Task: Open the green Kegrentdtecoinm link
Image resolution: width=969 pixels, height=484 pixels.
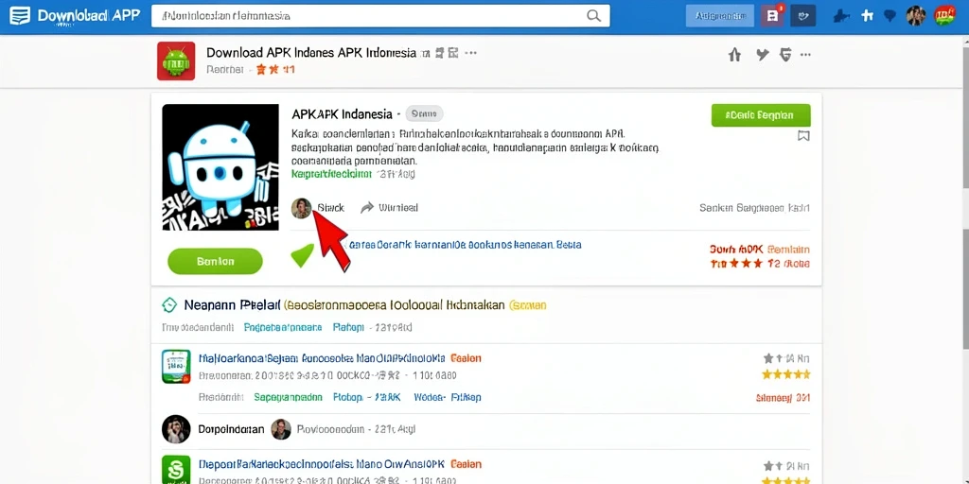Action: tap(331, 174)
